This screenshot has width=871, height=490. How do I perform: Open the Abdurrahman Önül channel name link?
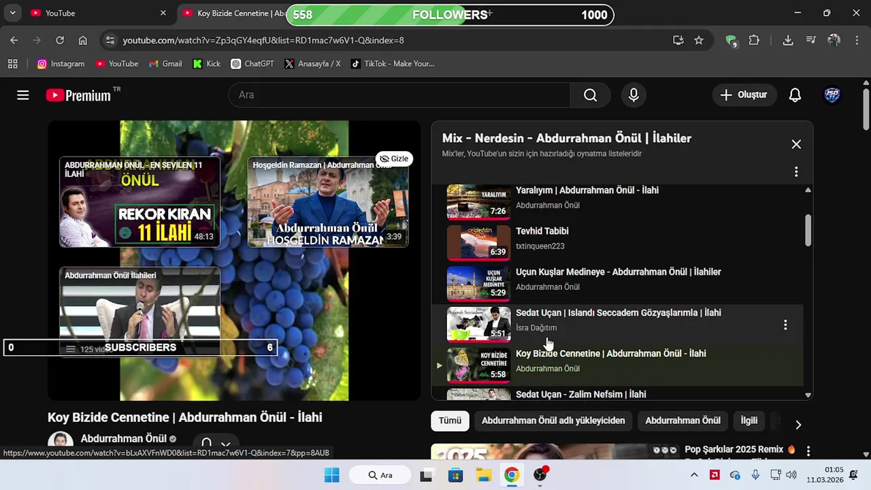(x=124, y=439)
